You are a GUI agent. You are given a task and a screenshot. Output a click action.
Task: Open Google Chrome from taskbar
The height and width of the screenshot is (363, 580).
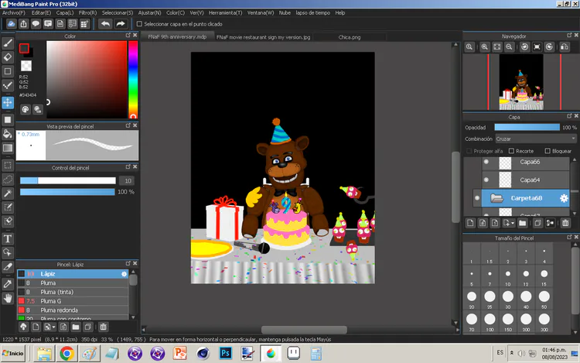pyautogui.click(x=67, y=354)
